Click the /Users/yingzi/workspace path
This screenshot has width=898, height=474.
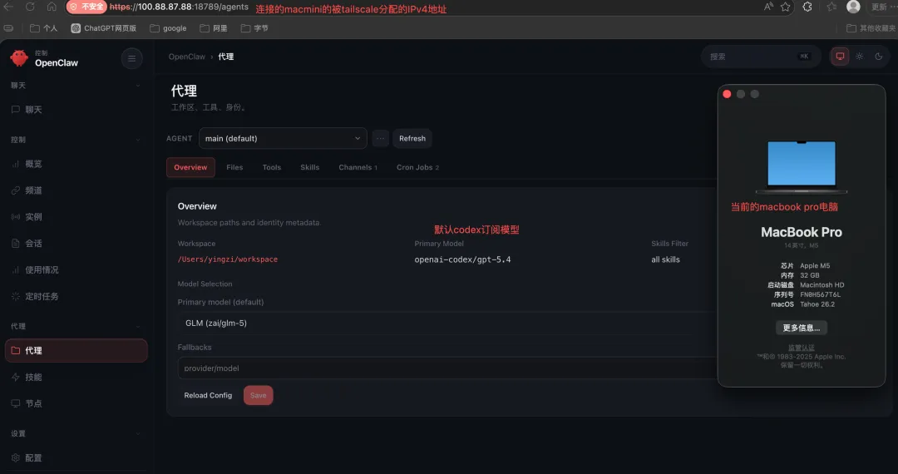227,259
